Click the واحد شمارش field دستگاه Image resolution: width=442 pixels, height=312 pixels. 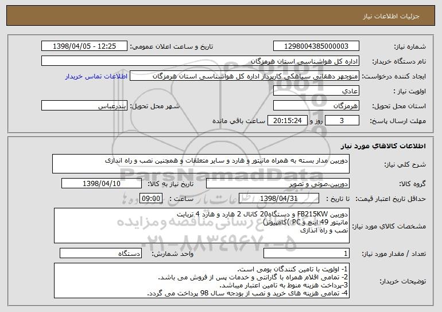100,253
